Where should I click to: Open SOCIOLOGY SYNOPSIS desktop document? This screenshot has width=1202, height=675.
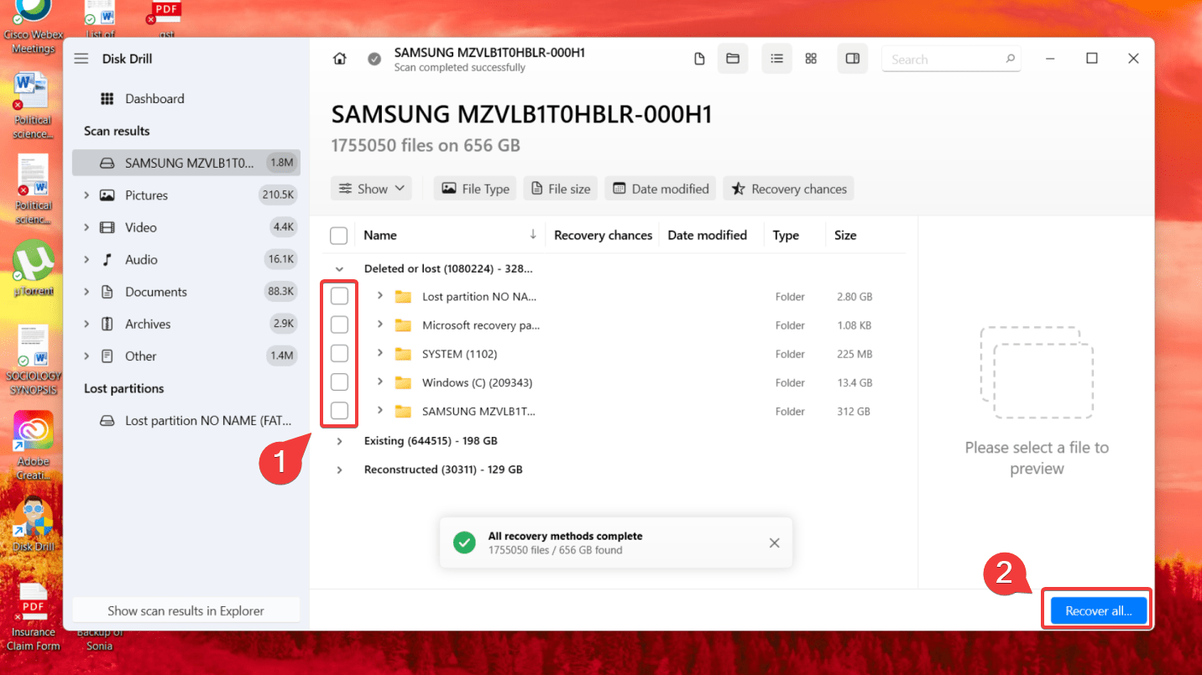(x=34, y=361)
